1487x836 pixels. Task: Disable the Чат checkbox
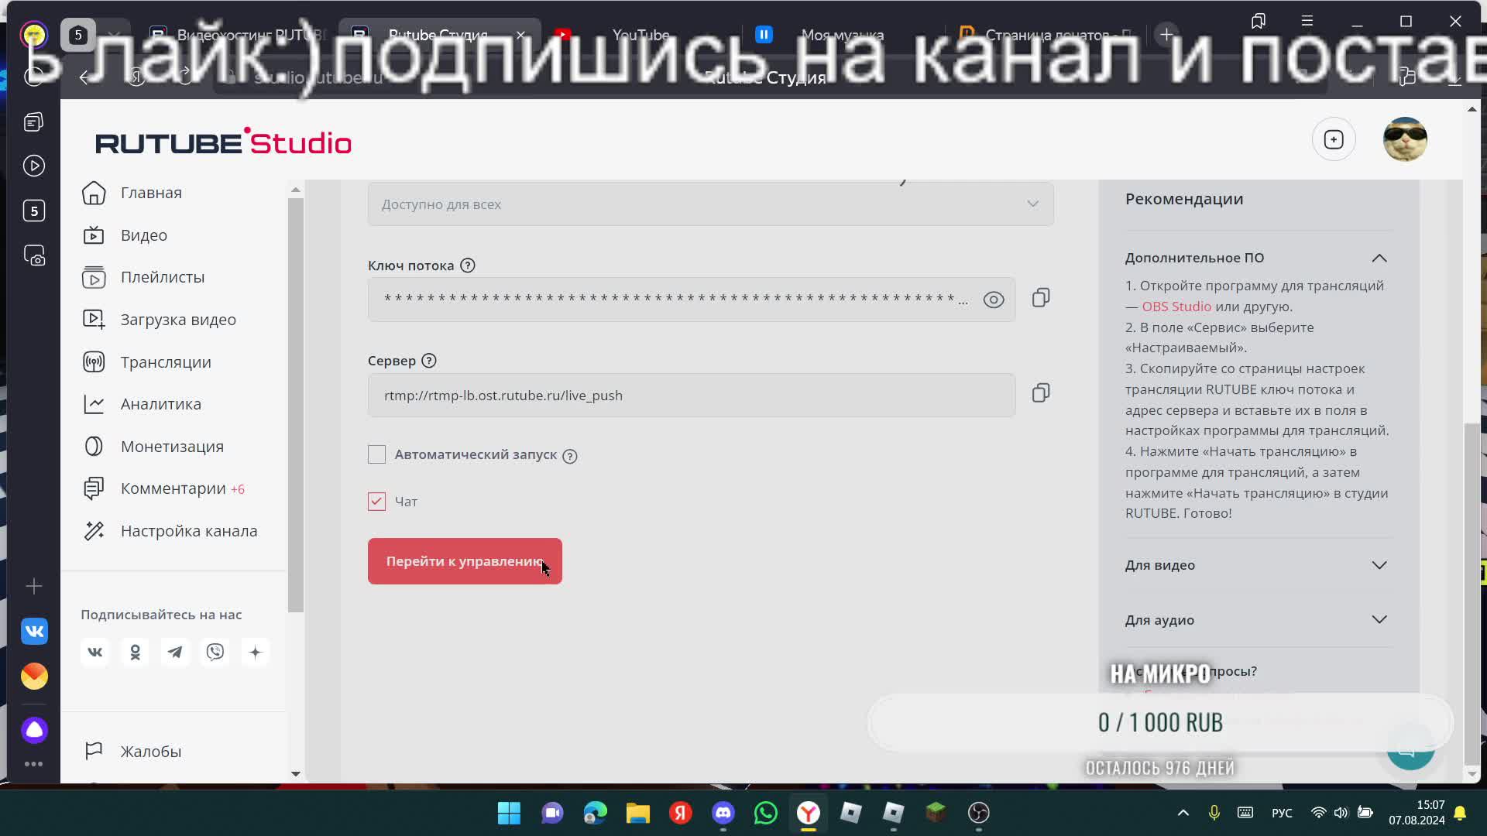coord(376,501)
